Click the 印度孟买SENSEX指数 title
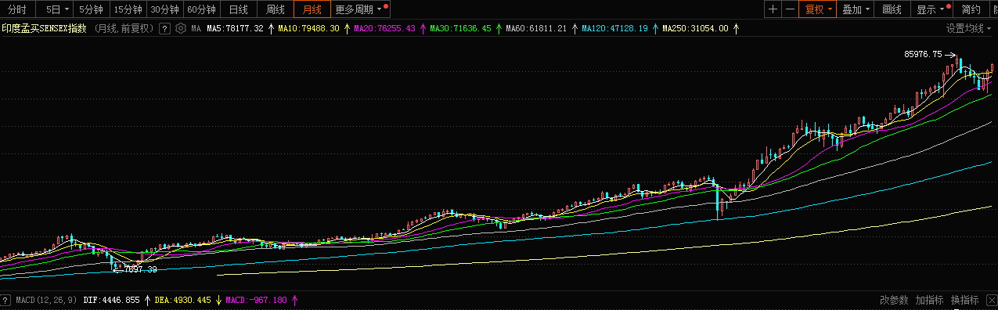Screen dimensions: 998x310 pyautogui.click(x=44, y=28)
